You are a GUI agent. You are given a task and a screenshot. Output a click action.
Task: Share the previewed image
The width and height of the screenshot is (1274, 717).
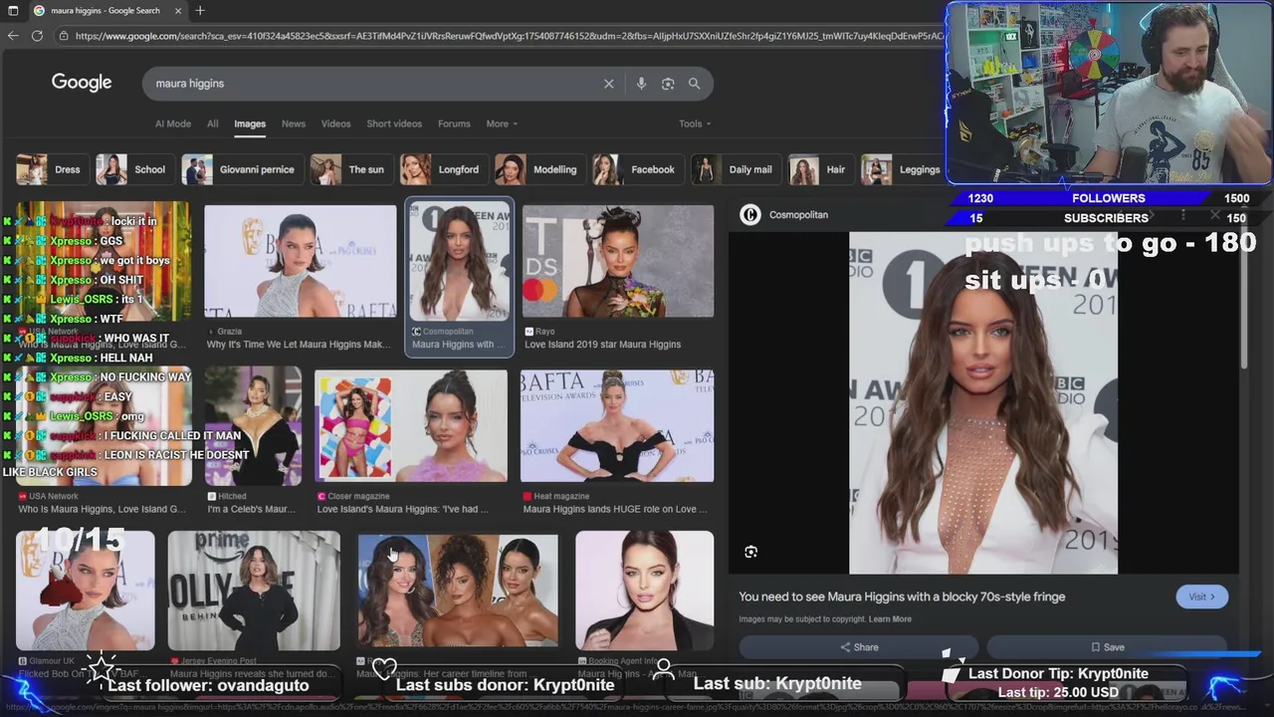[x=859, y=647]
